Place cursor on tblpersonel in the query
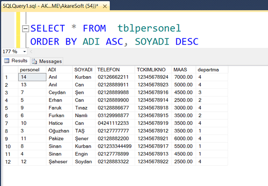 [x=149, y=28]
